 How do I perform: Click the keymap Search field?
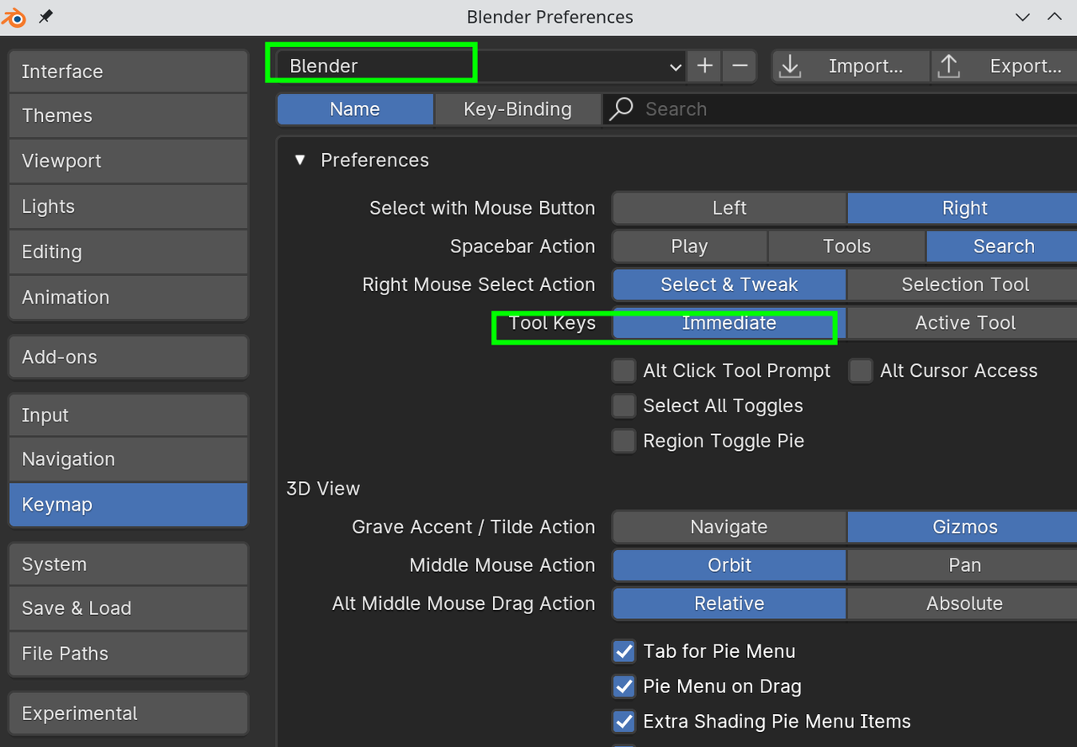(x=840, y=109)
